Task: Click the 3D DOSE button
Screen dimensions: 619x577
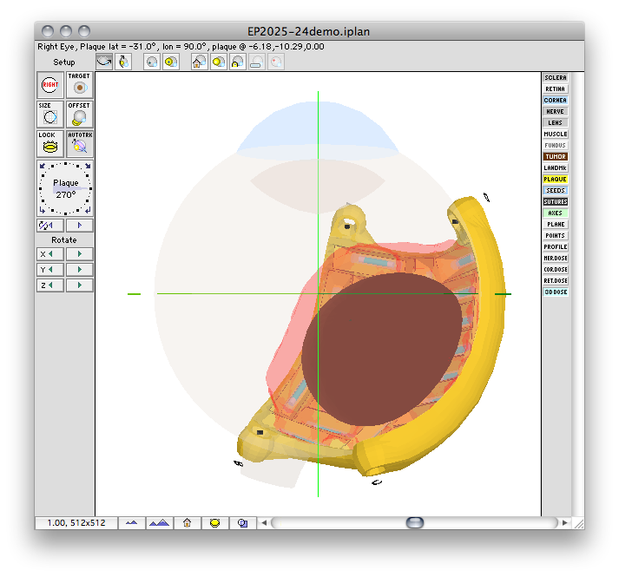Action: pyautogui.click(x=555, y=292)
